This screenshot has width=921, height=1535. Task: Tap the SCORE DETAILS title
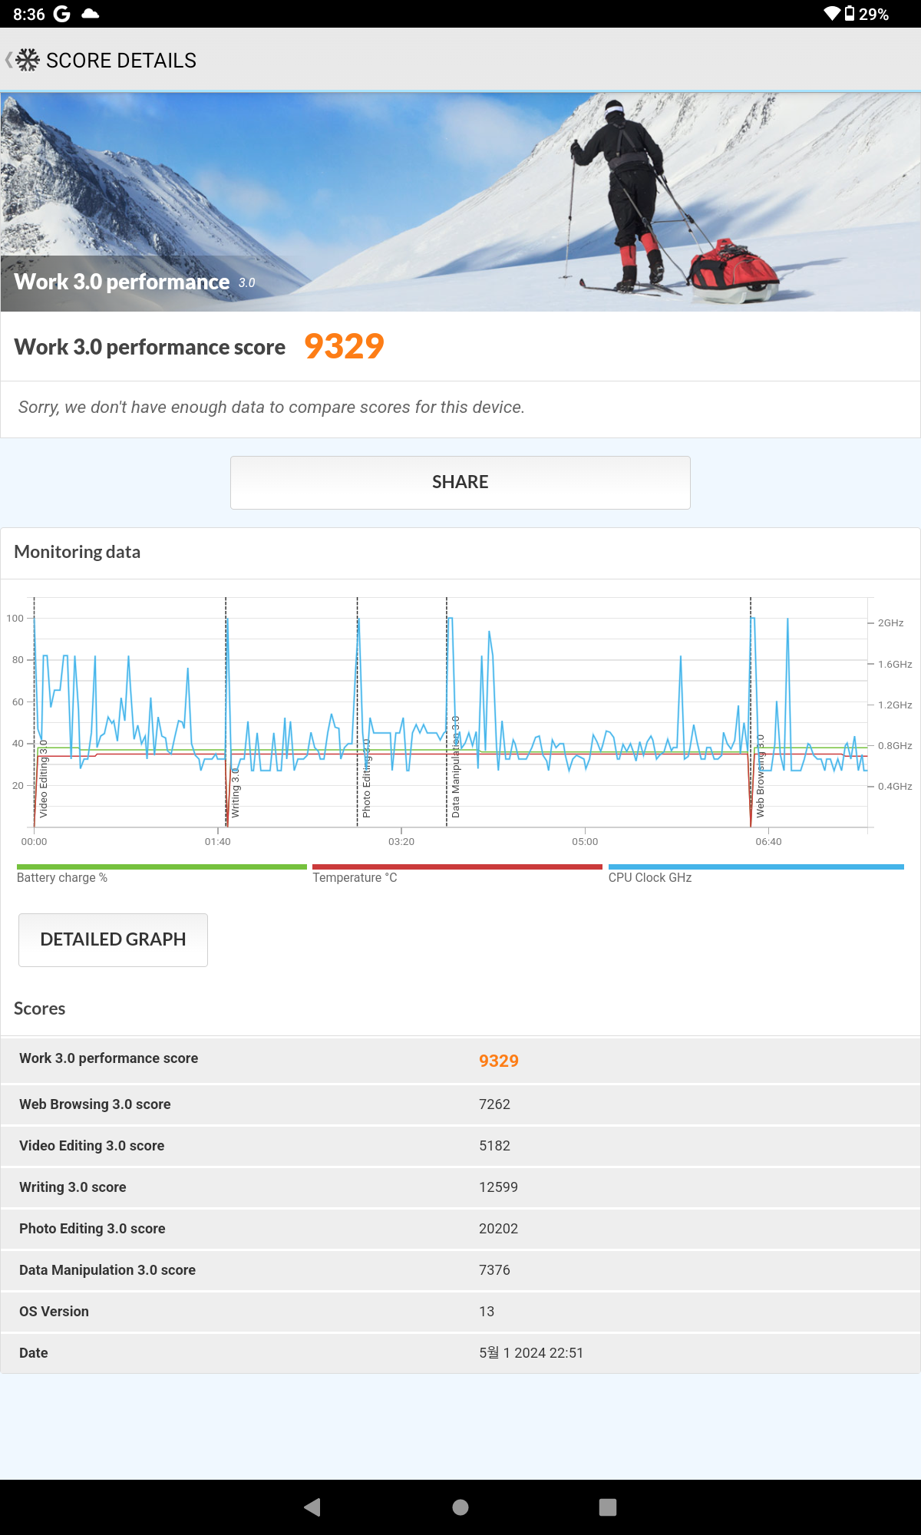pos(121,61)
